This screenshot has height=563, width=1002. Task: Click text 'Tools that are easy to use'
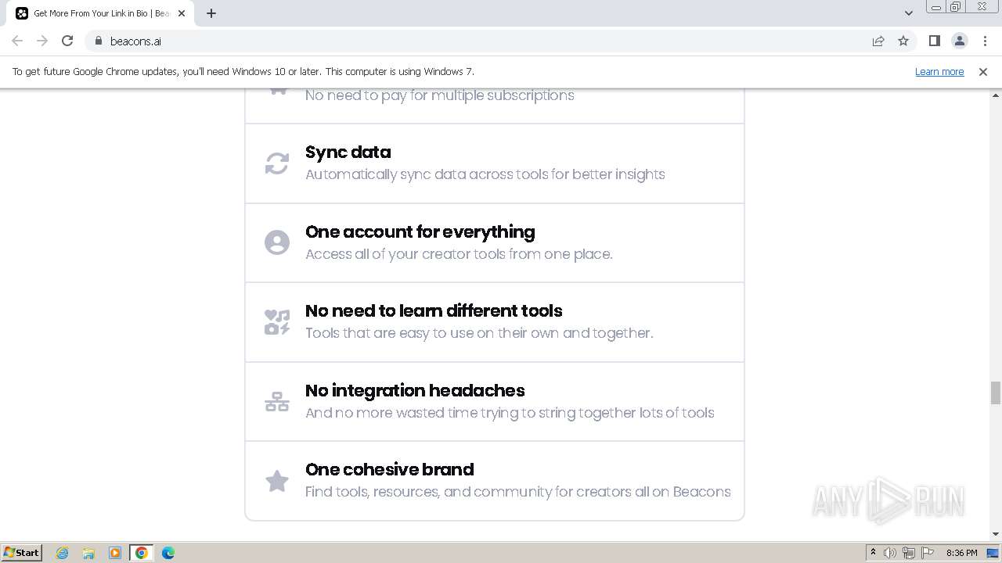point(399,333)
